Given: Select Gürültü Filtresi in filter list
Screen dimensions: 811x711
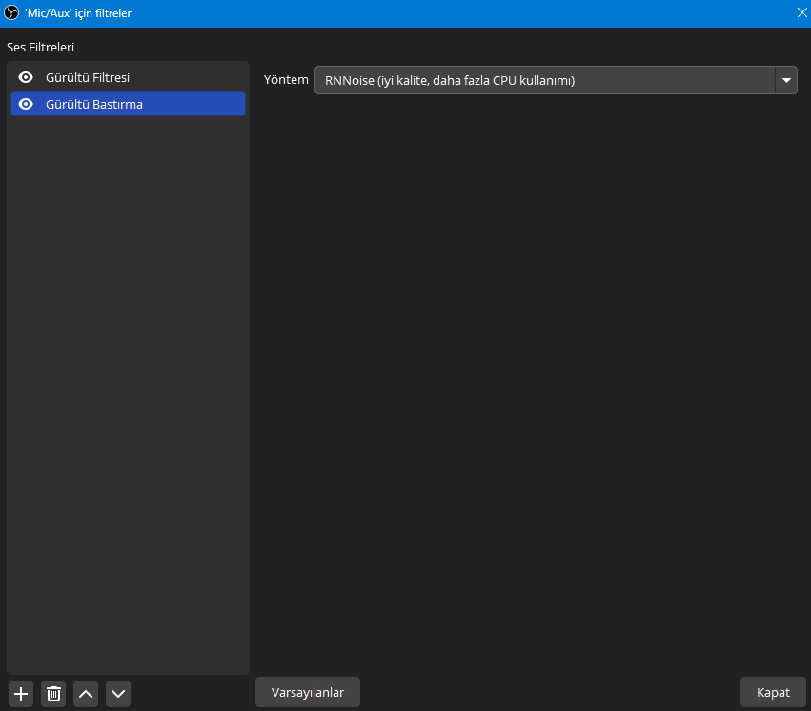Looking at the screenshot, I should click(x=128, y=77).
